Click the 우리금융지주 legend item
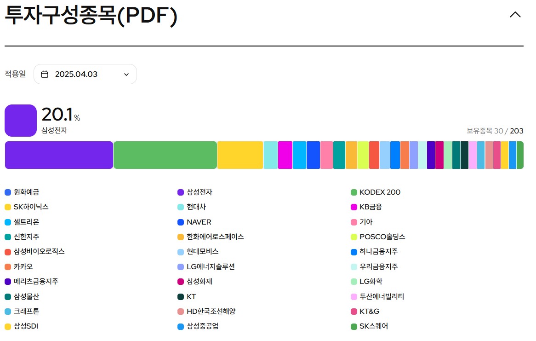Viewport: 536px width, 341px height. coord(375,266)
